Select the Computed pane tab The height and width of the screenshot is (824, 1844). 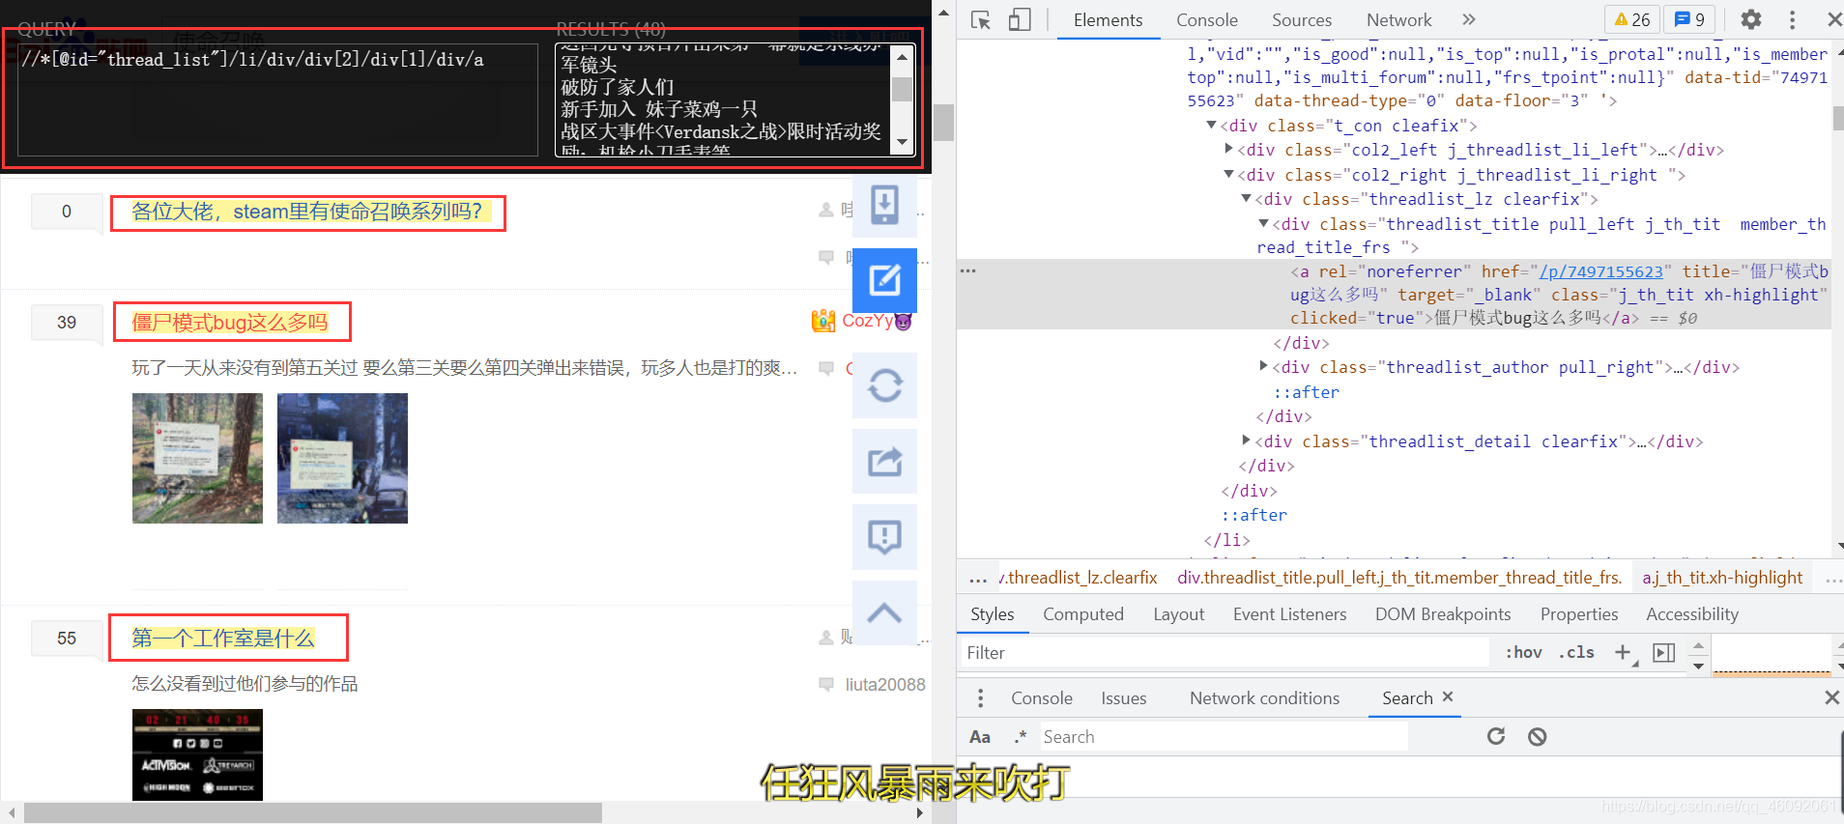click(1083, 614)
